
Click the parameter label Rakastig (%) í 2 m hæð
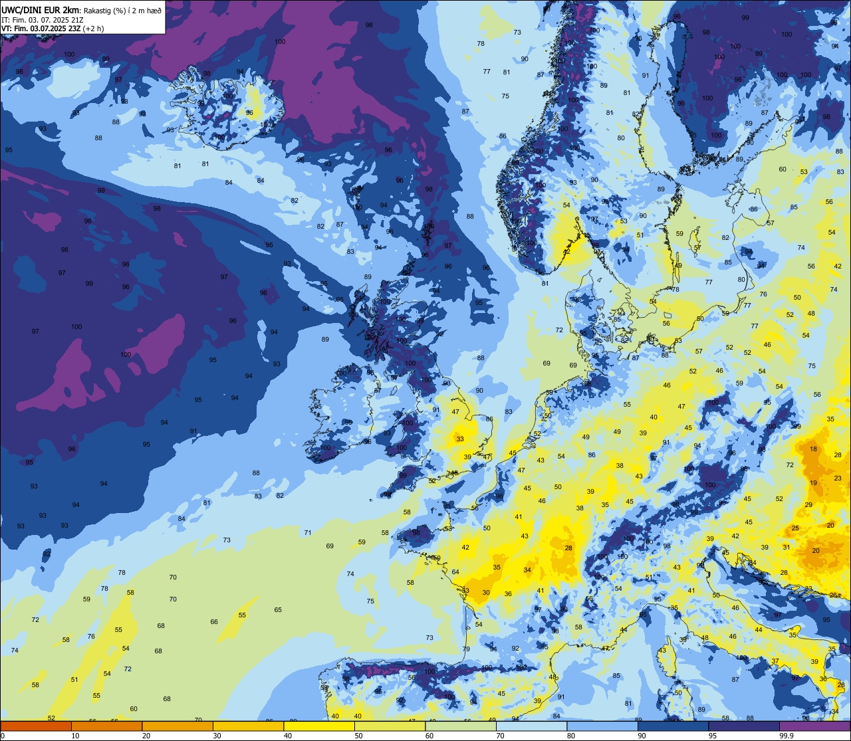(x=122, y=11)
